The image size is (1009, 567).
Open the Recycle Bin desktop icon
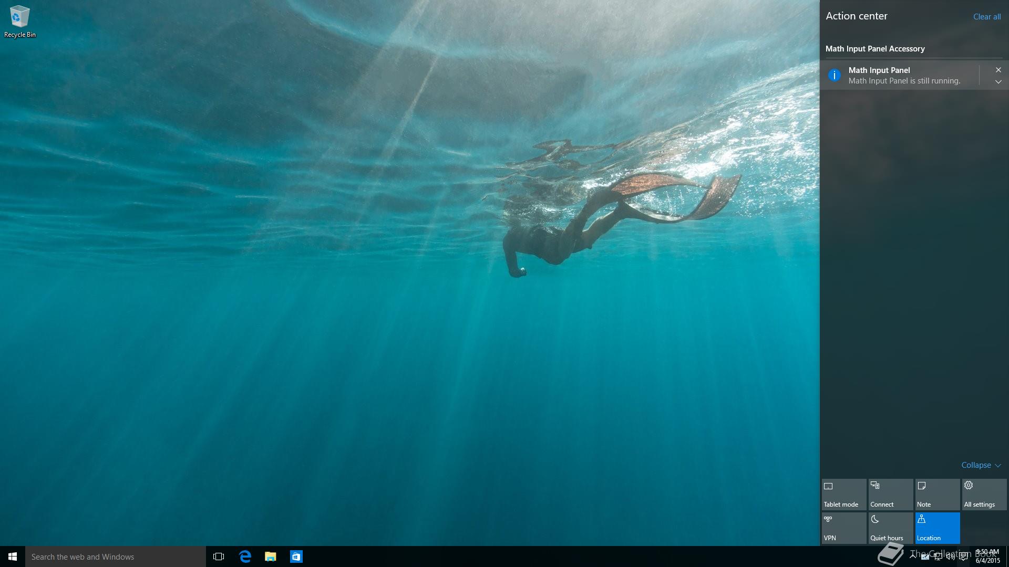click(x=20, y=21)
